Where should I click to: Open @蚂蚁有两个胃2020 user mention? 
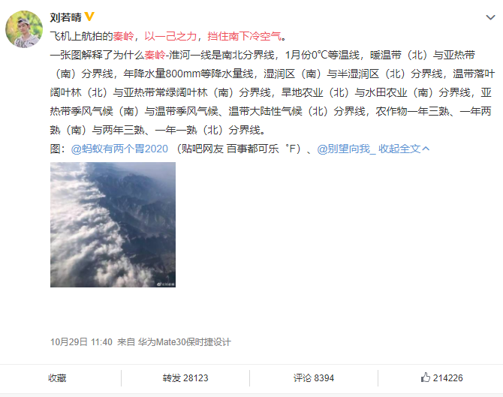coord(119,149)
